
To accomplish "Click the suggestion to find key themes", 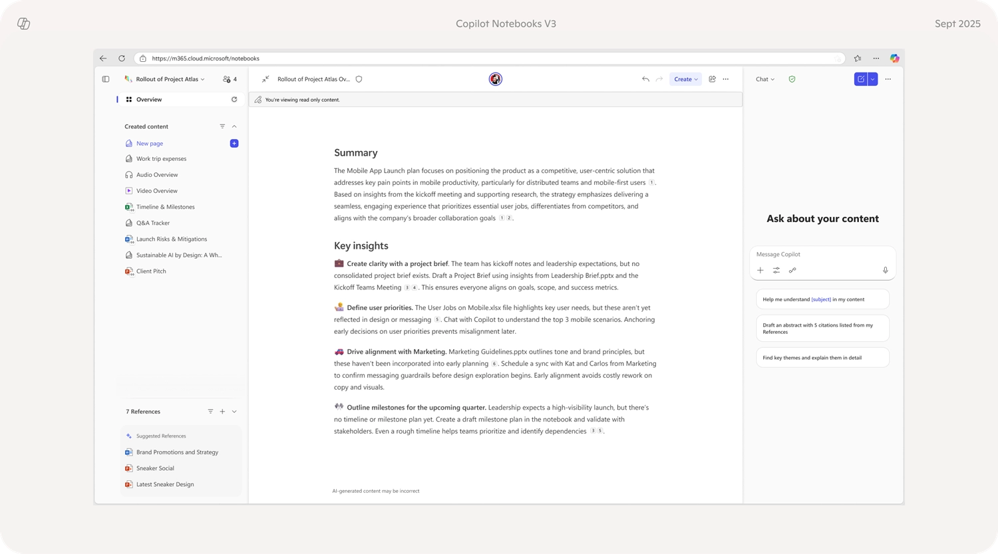I will (822, 357).
